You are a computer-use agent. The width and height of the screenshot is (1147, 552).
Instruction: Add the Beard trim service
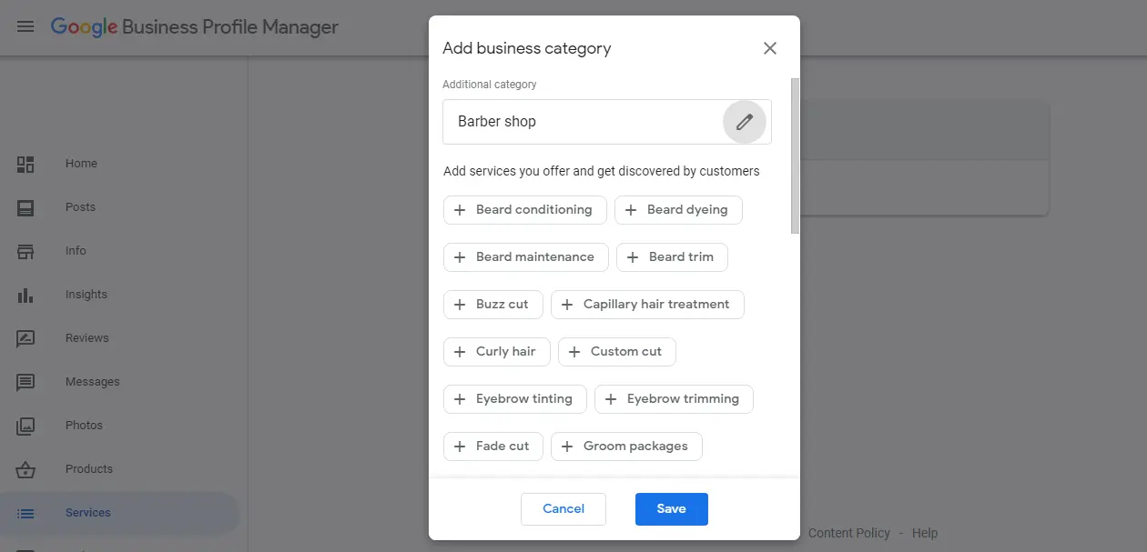pos(672,257)
